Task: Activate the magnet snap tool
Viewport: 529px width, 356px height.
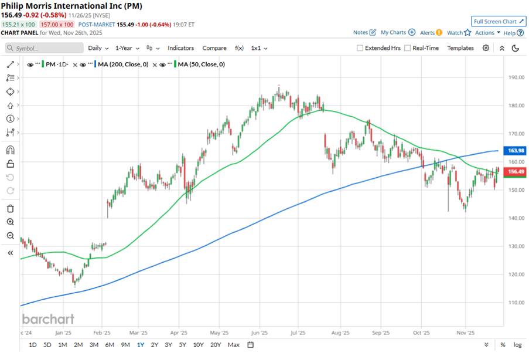Action: [10, 150]
